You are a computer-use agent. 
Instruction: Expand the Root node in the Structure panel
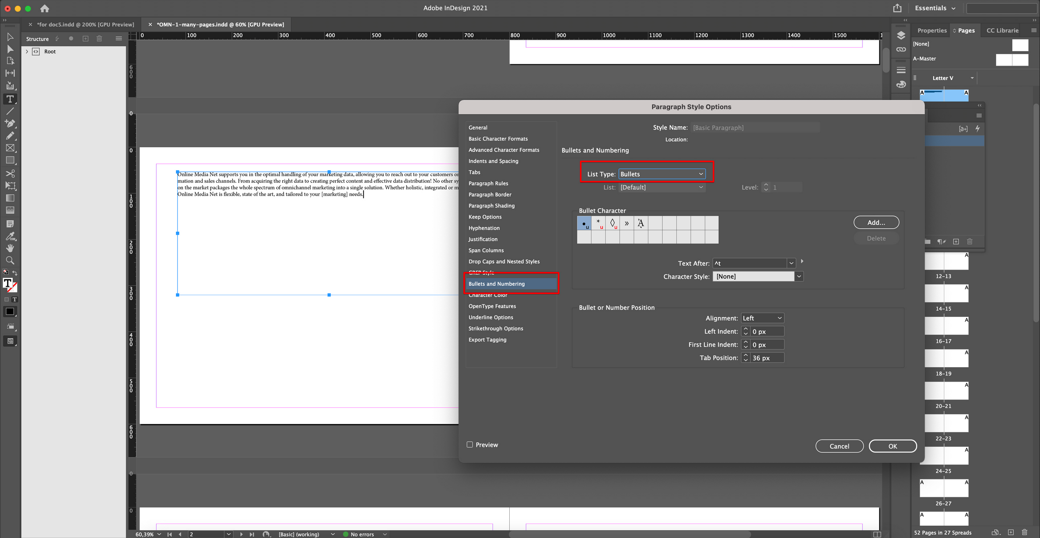pos(27,51)
